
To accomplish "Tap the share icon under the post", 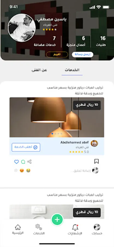I will coord(29,162).
